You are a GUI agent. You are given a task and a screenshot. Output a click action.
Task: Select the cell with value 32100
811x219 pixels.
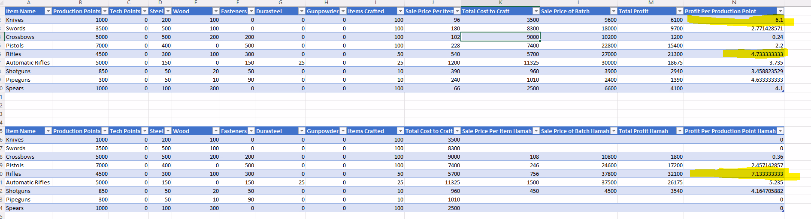(x=651, y=174)
